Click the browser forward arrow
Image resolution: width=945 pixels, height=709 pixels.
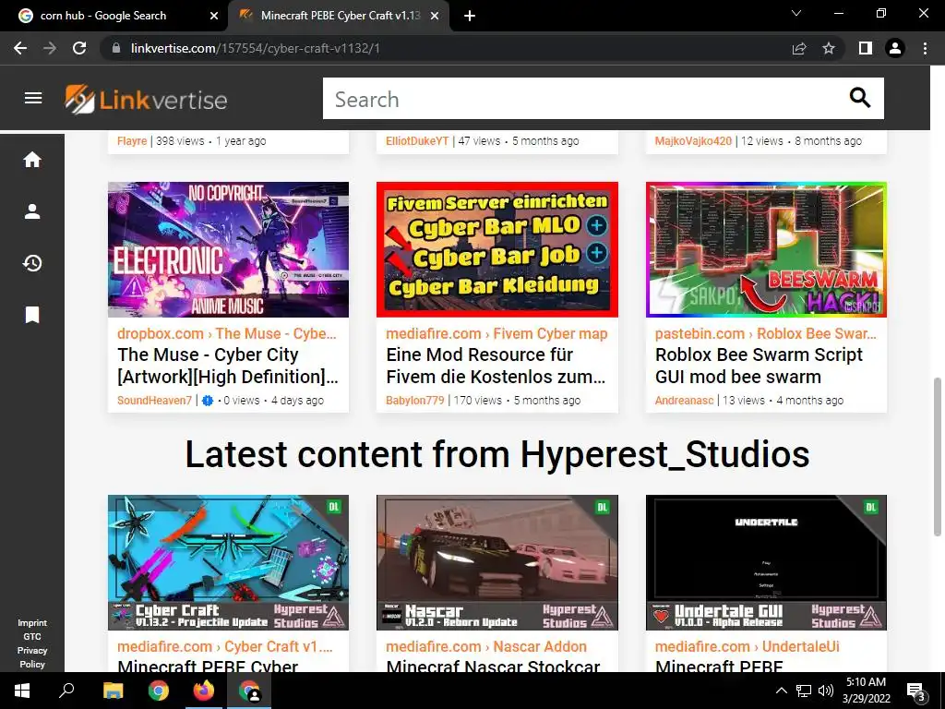tap(50, 48)
